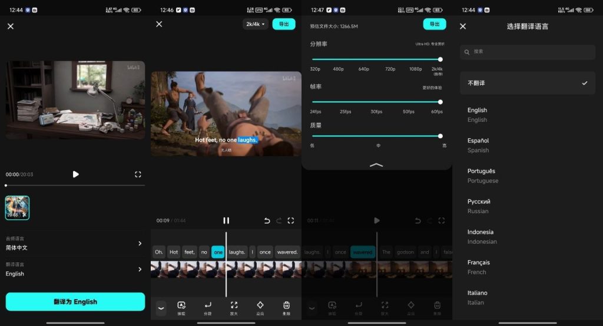Open fullscreen next to the redo arrow
Image resolution: width=603 pixels, height=326 pixels.
coord(291,220)
